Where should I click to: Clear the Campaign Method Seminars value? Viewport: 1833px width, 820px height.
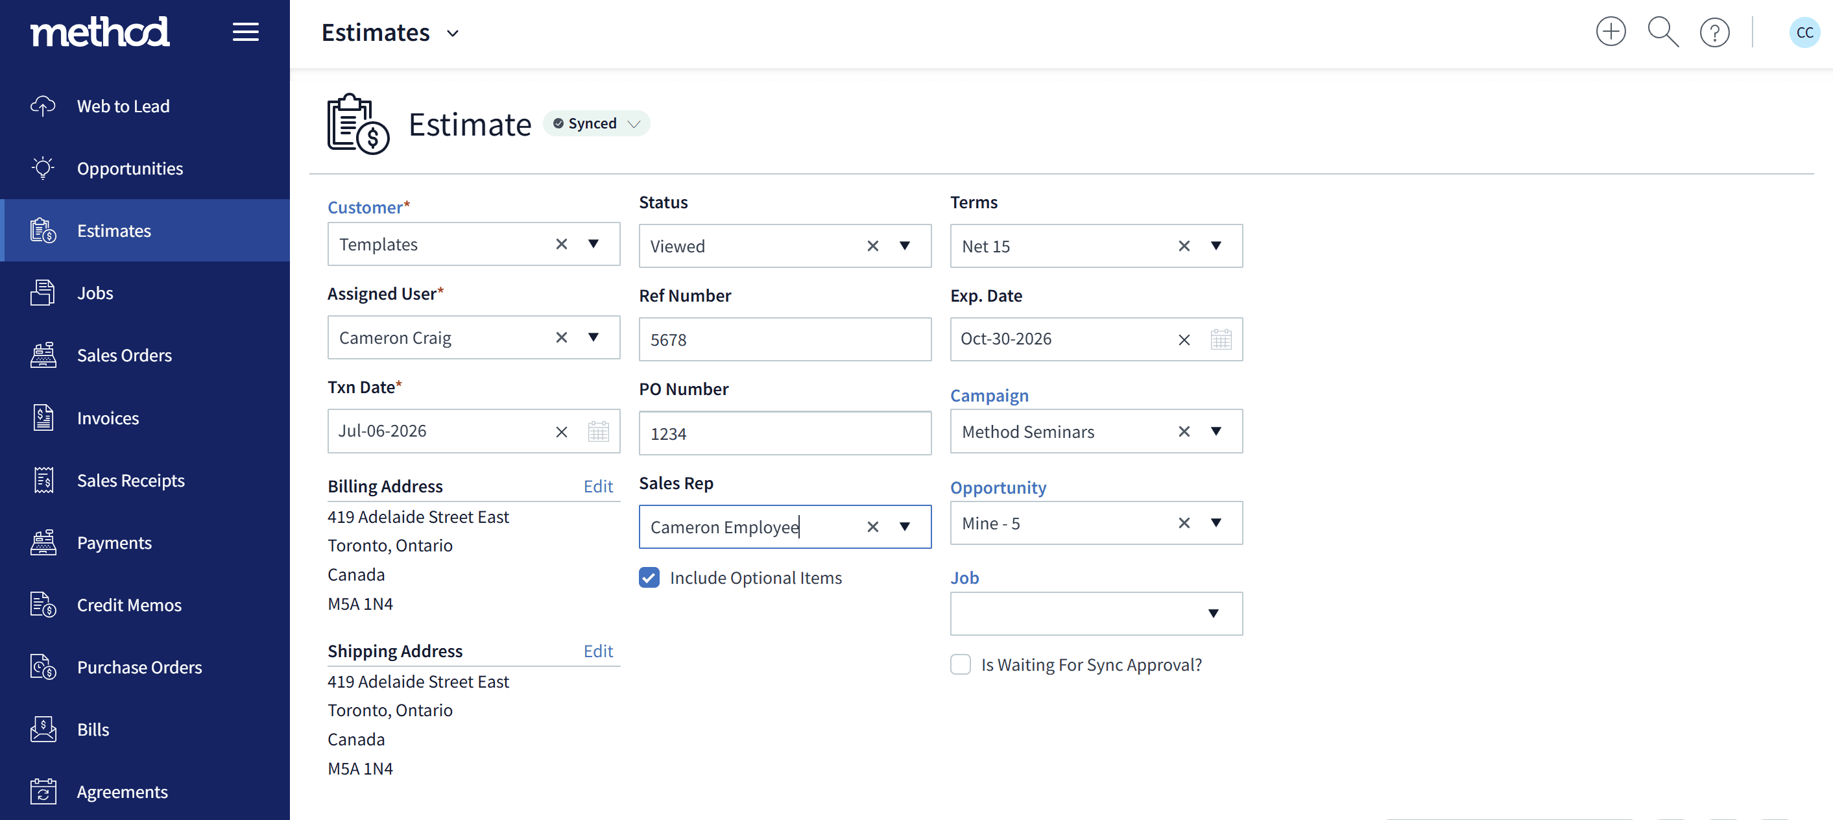[x=1184, y=431]
